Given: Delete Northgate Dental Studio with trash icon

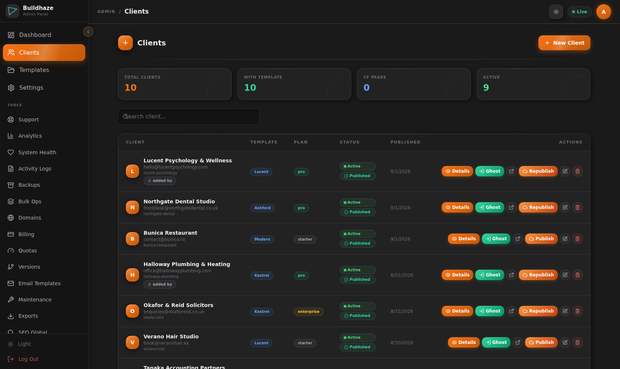Looking at the screenshot, I should point(578,207).
